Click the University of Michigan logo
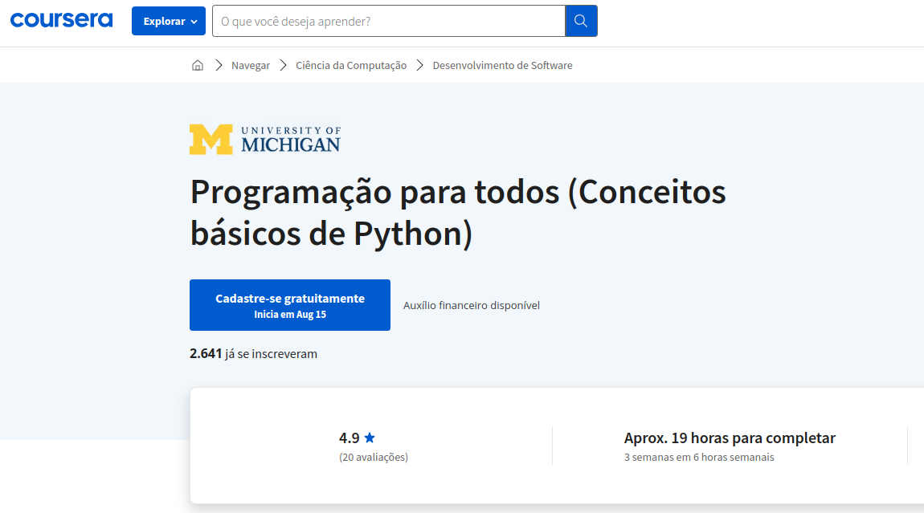 (264, 138)
